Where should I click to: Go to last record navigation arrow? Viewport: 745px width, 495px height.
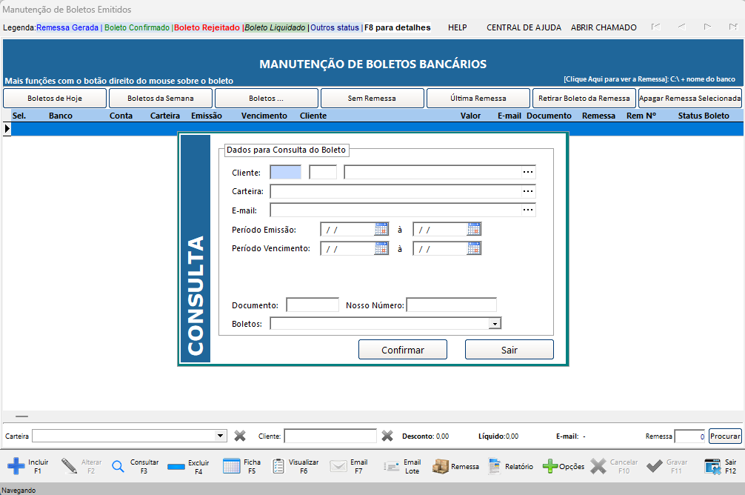click(x=733, y=27)
